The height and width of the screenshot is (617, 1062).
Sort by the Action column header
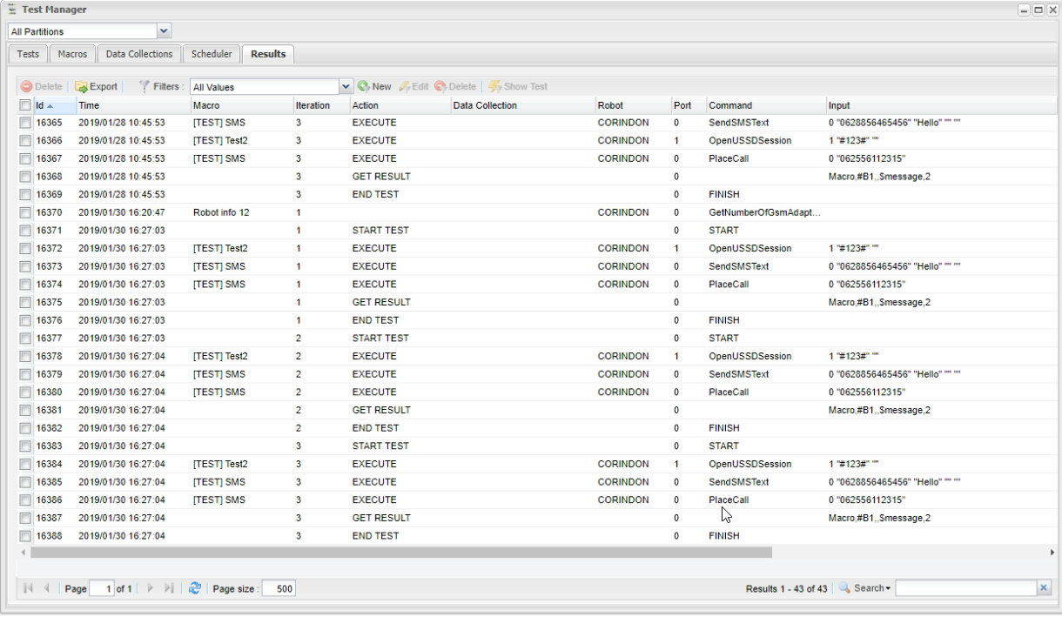point(400,105)
